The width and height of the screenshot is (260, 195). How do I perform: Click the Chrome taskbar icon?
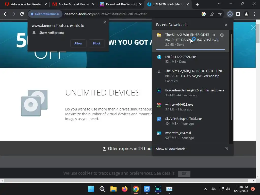tap(136, 189)
